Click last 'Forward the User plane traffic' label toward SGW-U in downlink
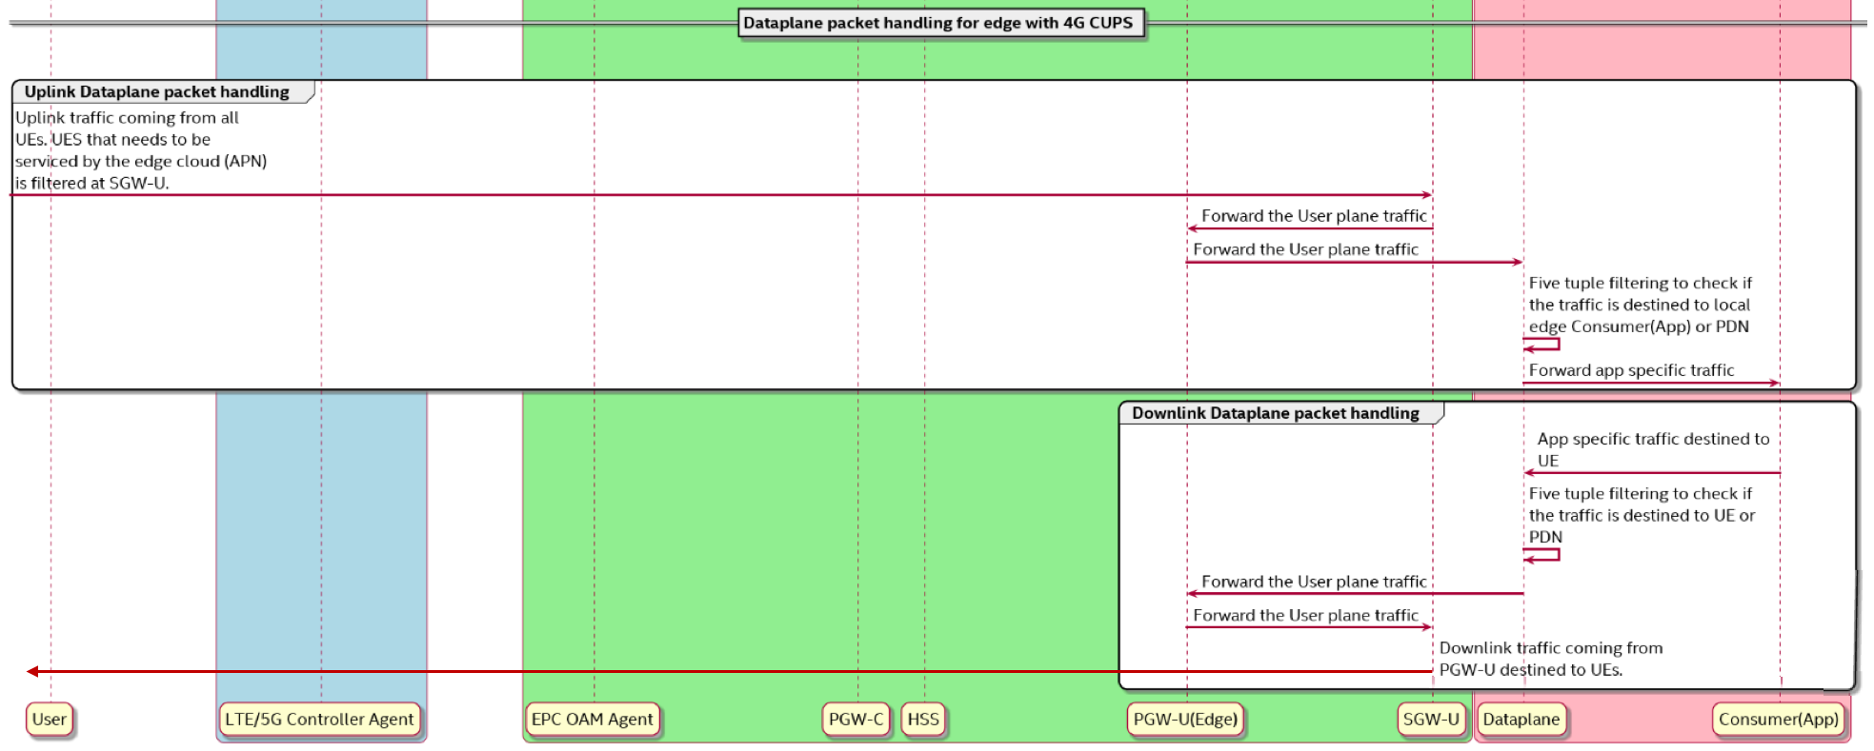Image resolution: width=1874 pixels, height=751 pixels. [x=1305, y=615]
